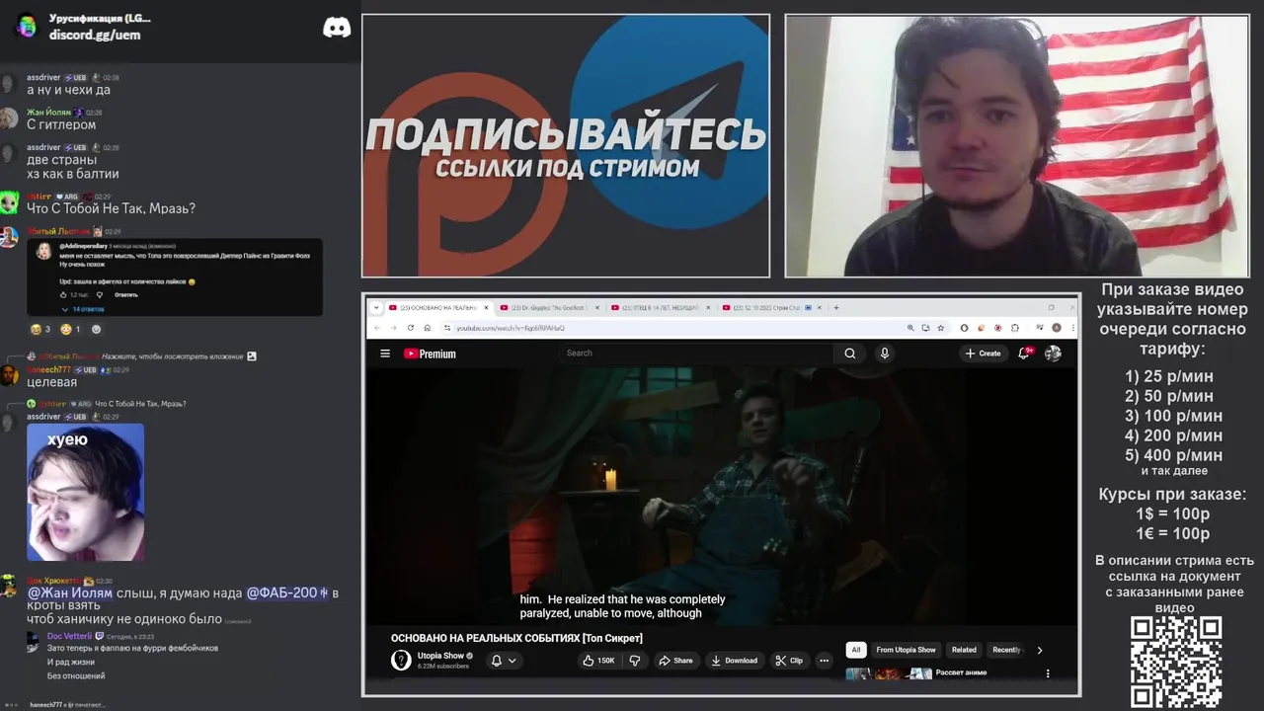
Task: Click the YouTube search input field
Action: tap(696, 354)
